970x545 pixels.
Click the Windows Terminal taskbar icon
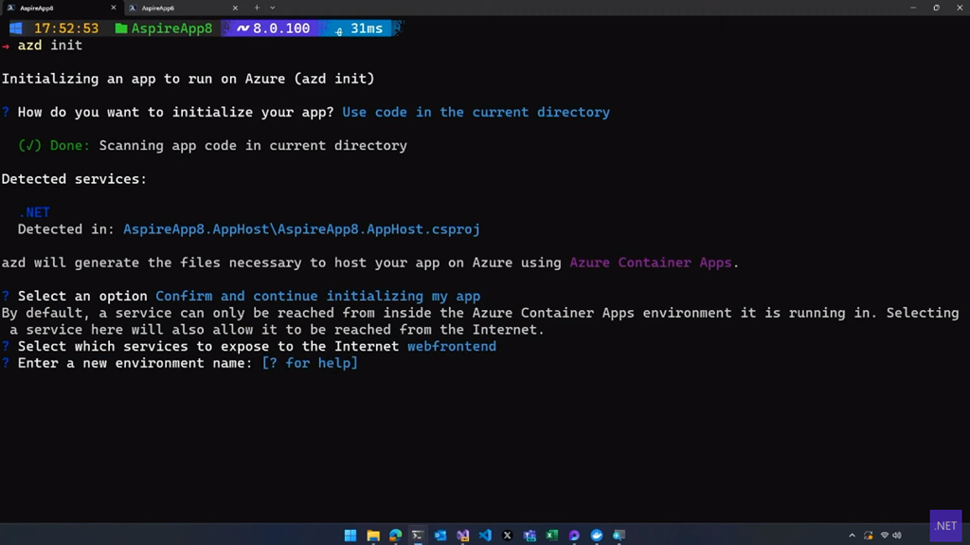[418, 536]
